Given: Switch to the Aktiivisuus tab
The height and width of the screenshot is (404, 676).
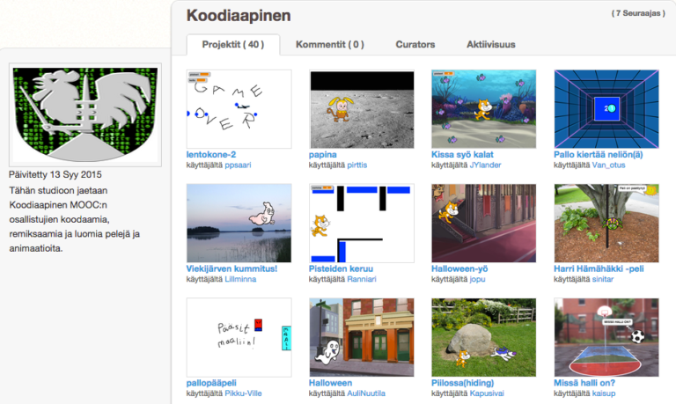Looking at the screenshot, I should click(490, 44).
